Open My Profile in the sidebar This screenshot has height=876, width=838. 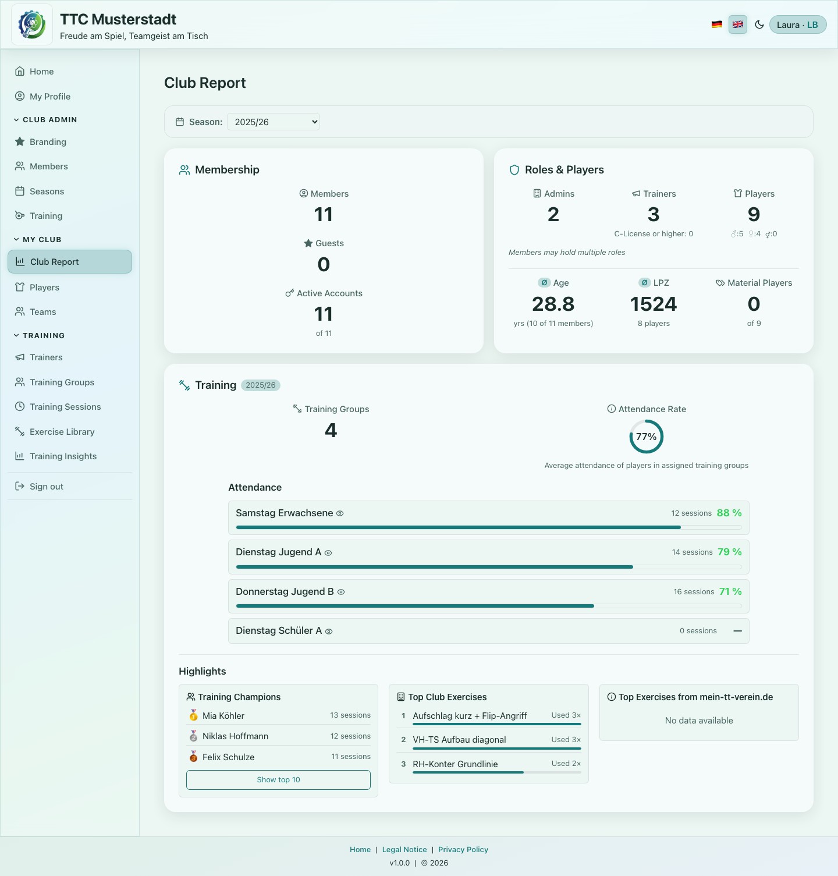pyautogui.click(x=70, y=96)
